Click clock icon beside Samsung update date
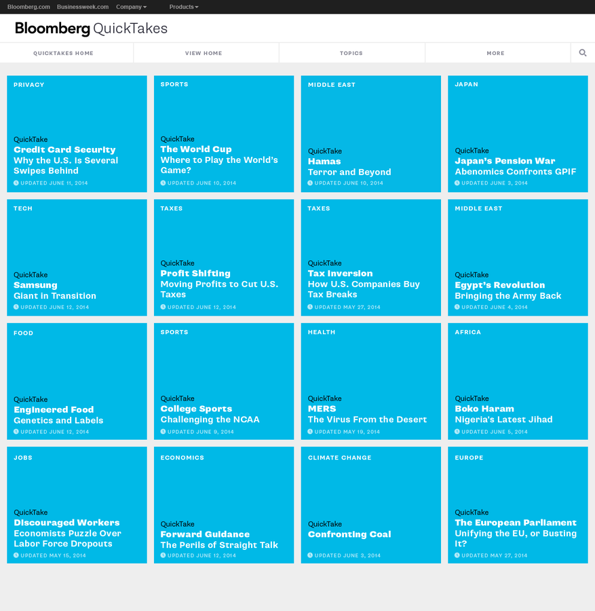The width and height of the screenshot is (595, 611). click(16, 307)
